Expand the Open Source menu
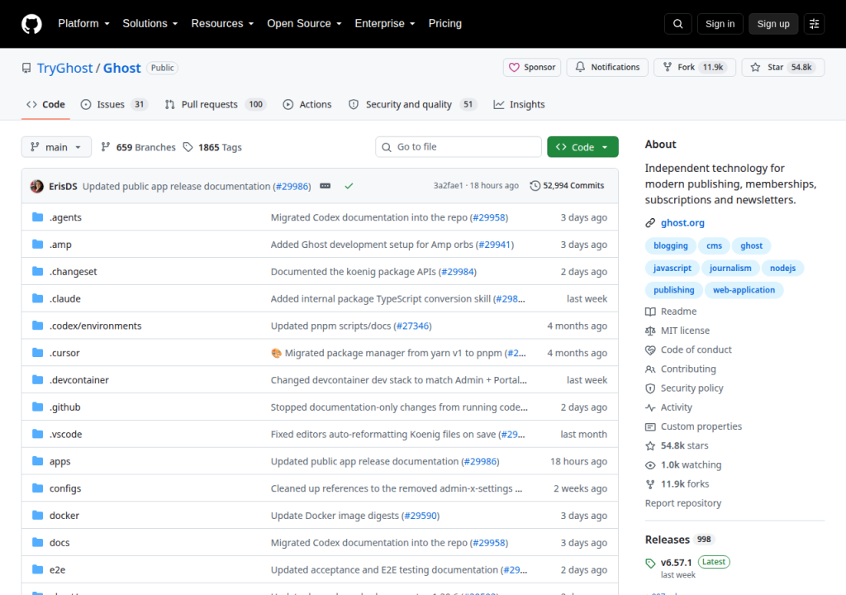 [x=304, y=24]
